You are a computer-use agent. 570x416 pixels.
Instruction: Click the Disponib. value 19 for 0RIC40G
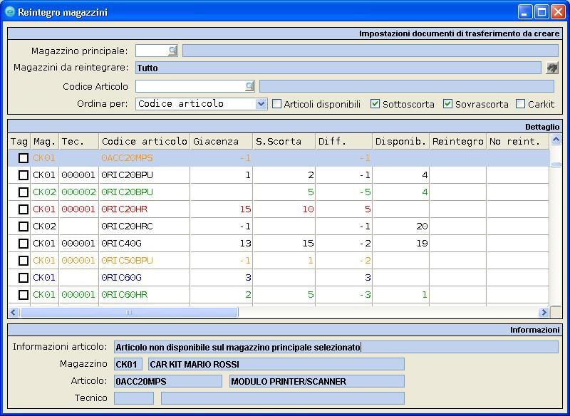tap(422, 244)
